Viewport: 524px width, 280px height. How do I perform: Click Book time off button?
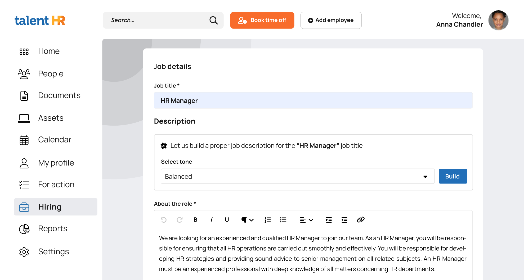262,20
